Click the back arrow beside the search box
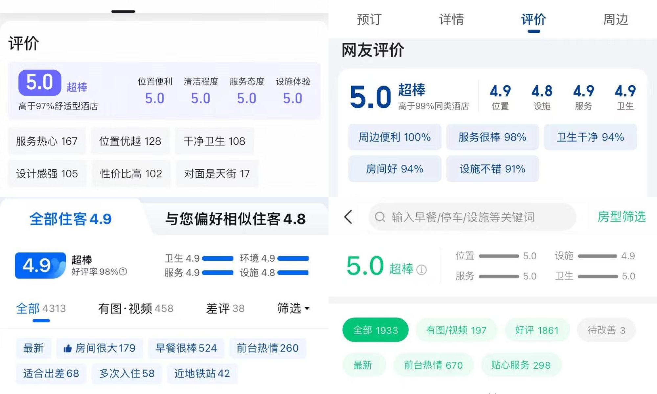 click(348, 217)
